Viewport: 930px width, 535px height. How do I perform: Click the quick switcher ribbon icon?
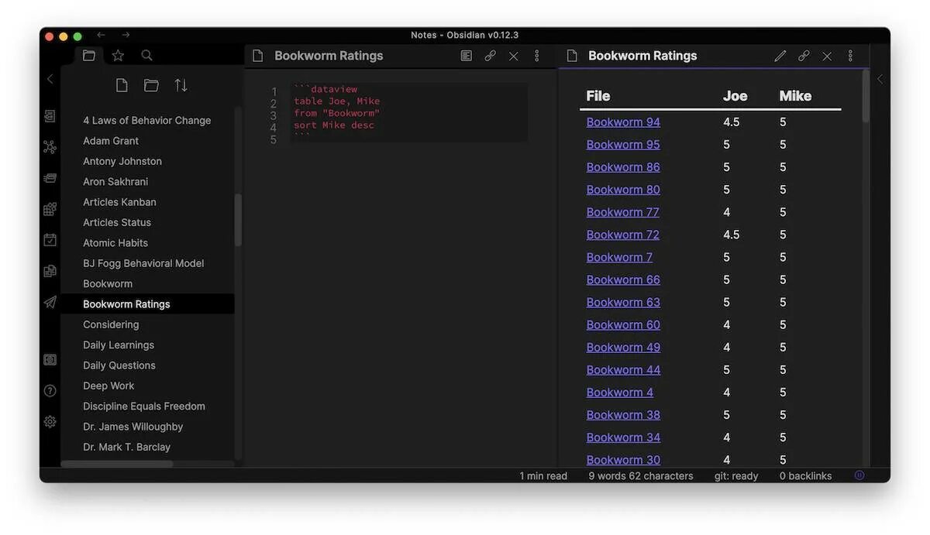tap(50, 116)
